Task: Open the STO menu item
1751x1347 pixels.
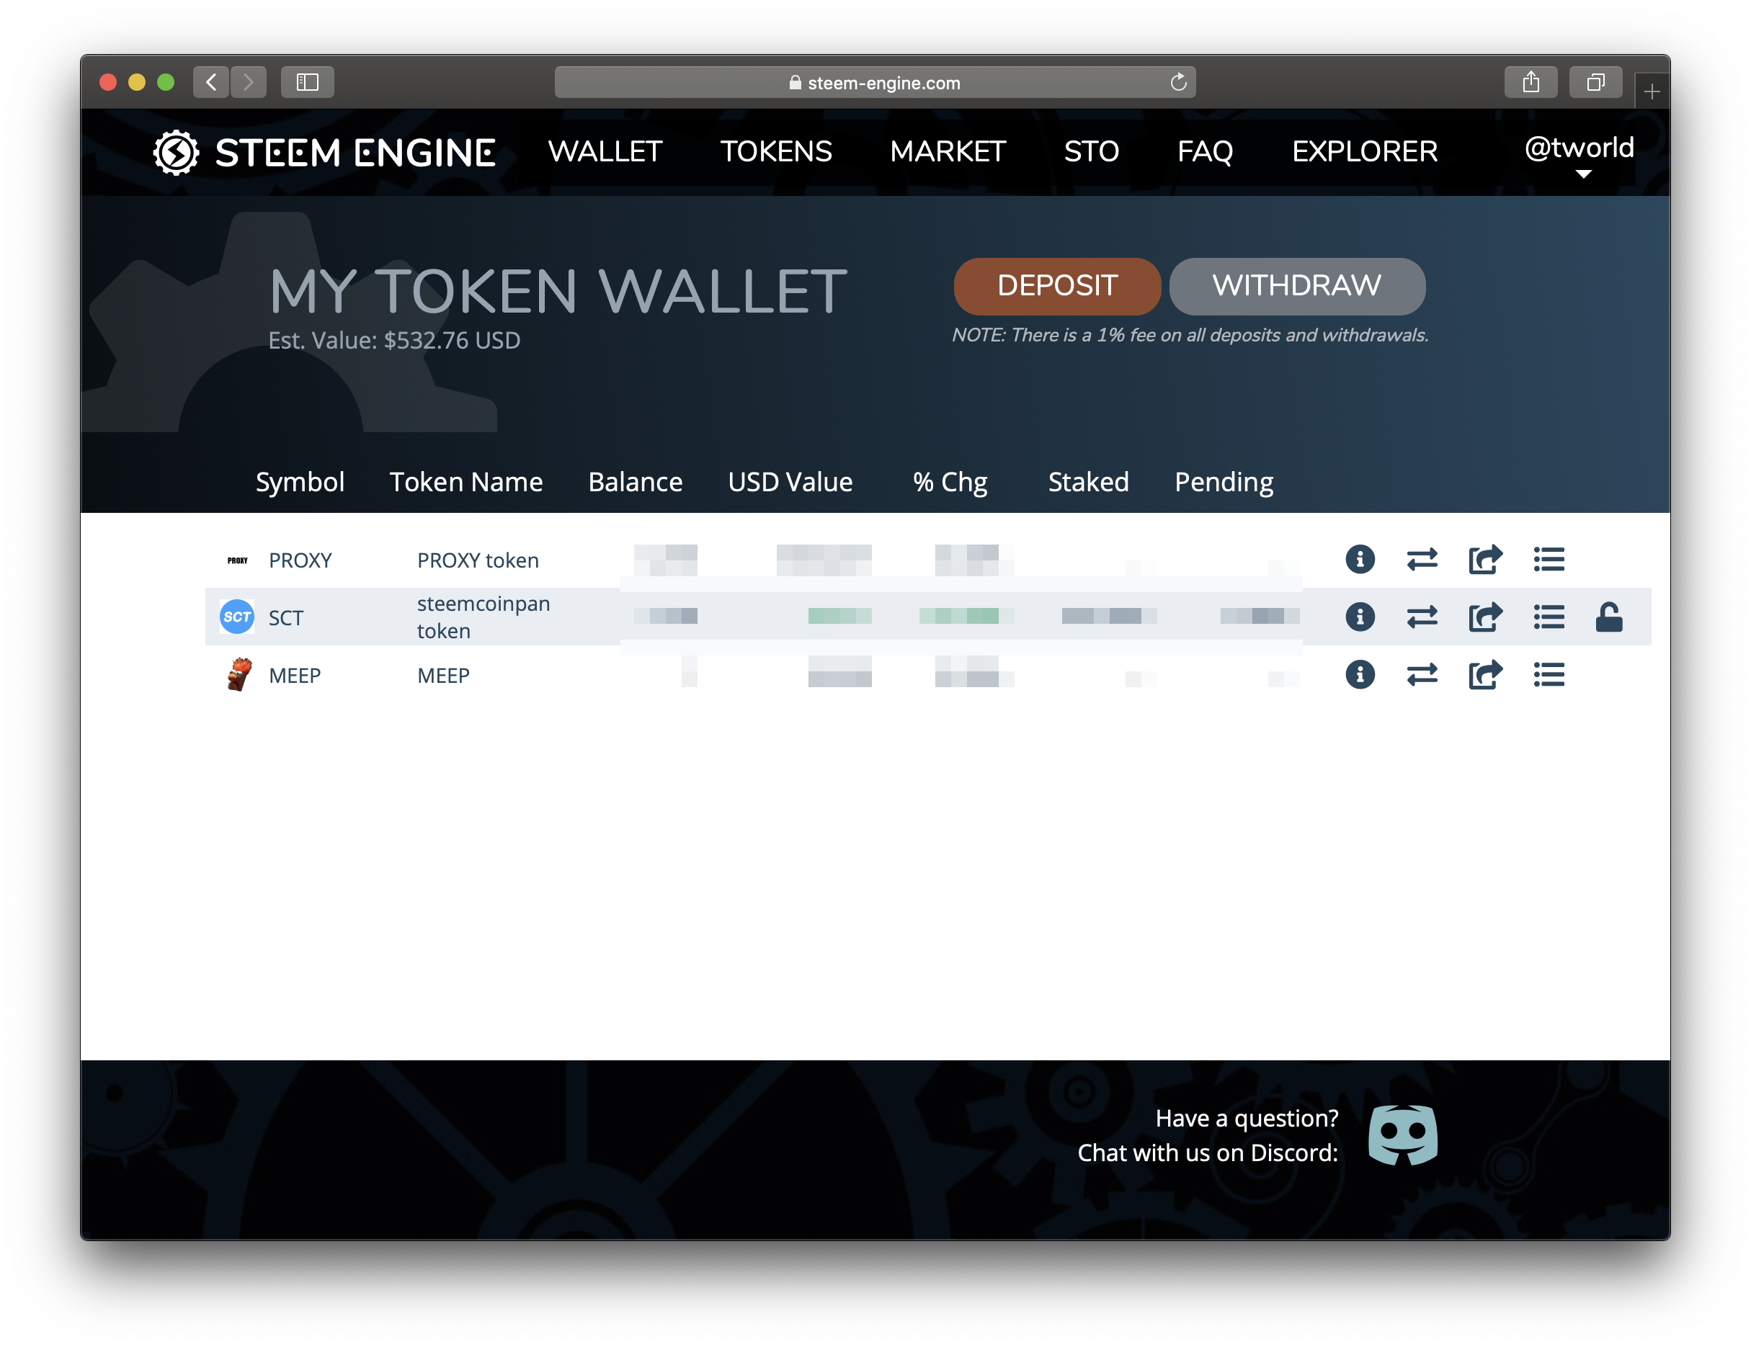Action: point(1091,151)
